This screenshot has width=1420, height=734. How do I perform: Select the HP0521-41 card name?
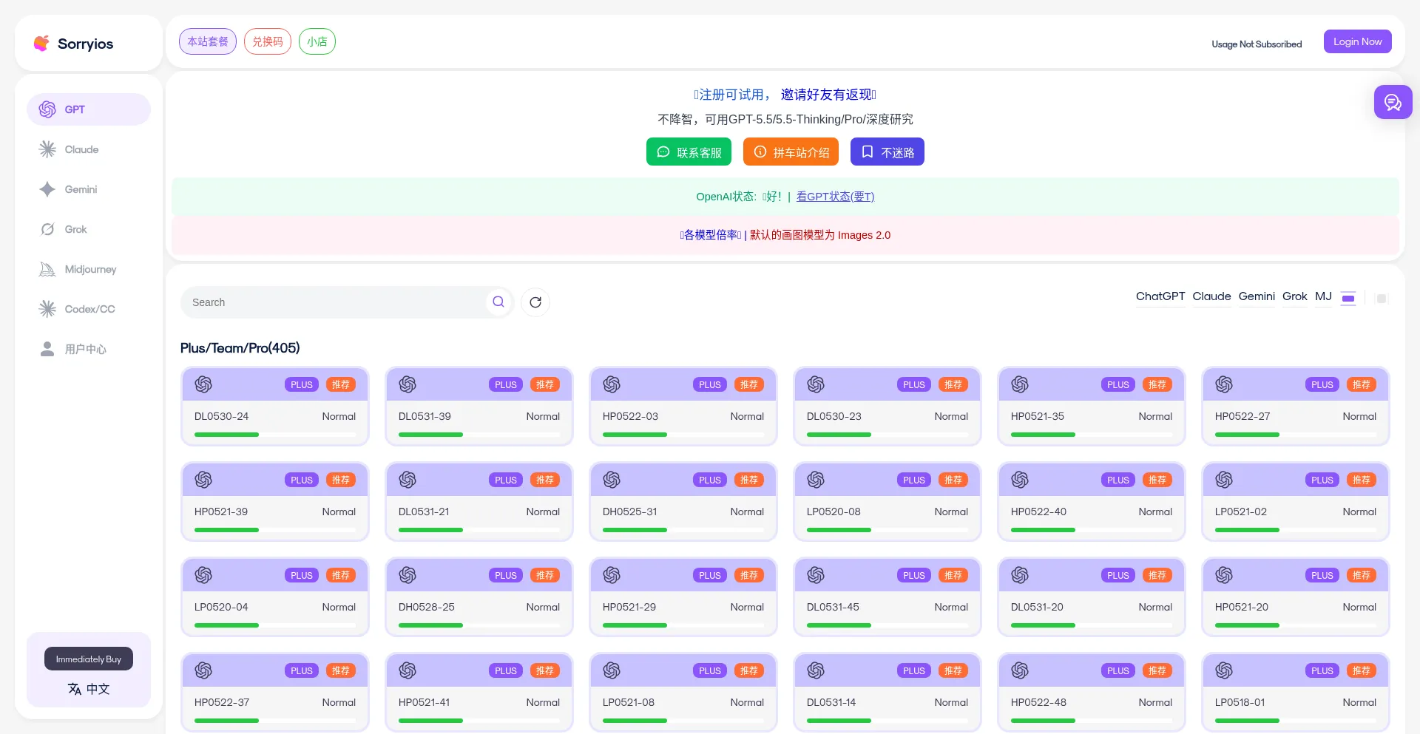[x=425, y=702]
